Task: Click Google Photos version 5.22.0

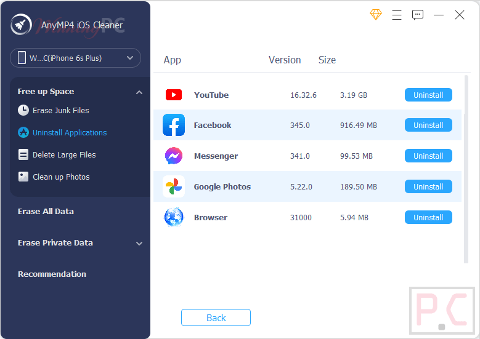Action: [301, 187]
